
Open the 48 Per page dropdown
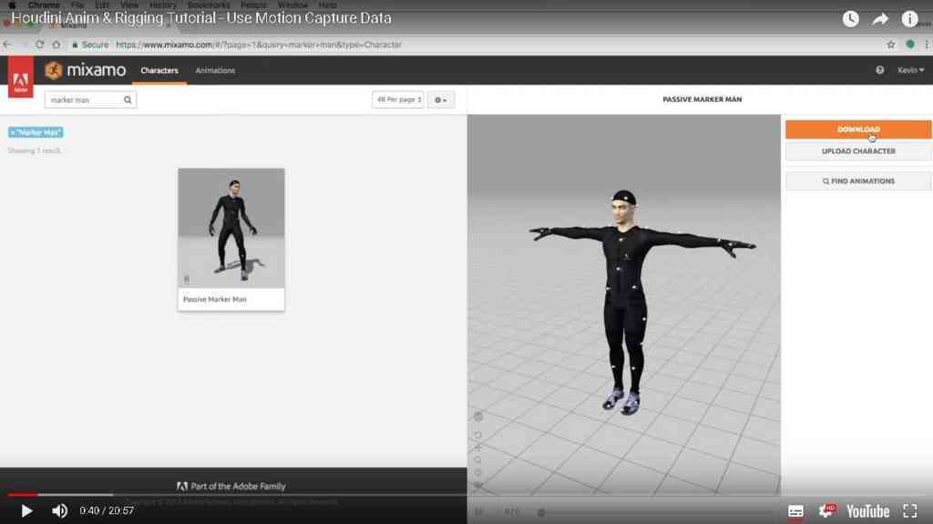point(398,100)
